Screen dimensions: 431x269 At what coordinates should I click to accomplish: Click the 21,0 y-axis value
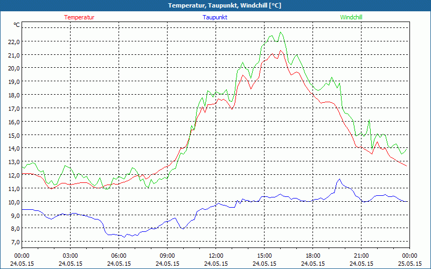coord(15,55)
